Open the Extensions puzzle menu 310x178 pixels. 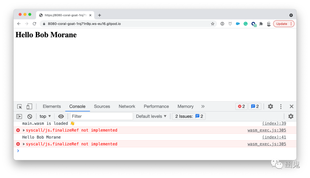(261, 24)
